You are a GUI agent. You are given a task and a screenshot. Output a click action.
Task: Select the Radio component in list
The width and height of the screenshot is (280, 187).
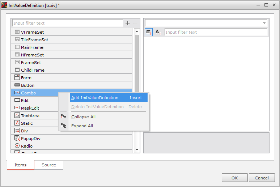(x=26, y=146)
